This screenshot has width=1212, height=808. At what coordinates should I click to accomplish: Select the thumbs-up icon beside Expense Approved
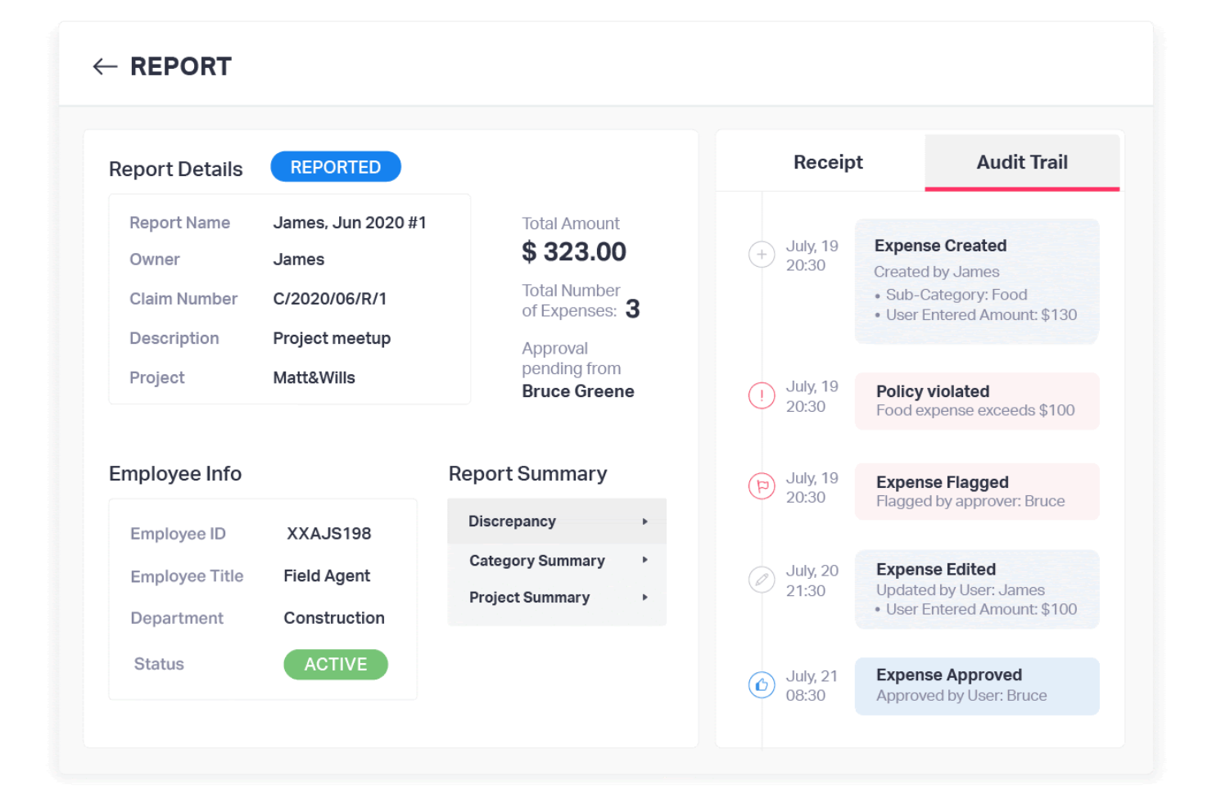pyautogui.click(x=762, y=685)
